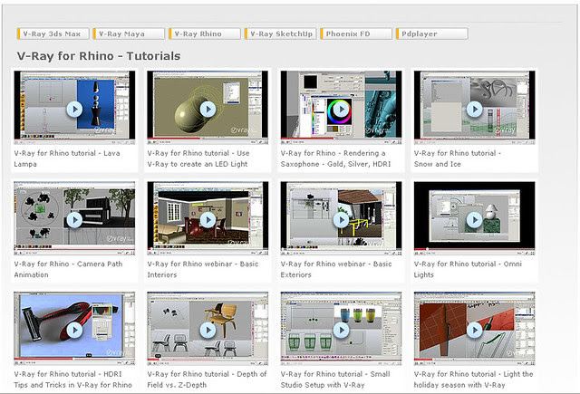
Task: Open link 'V-Ray for Rhino - Camera Path Animation'
Action: point(68,269)
